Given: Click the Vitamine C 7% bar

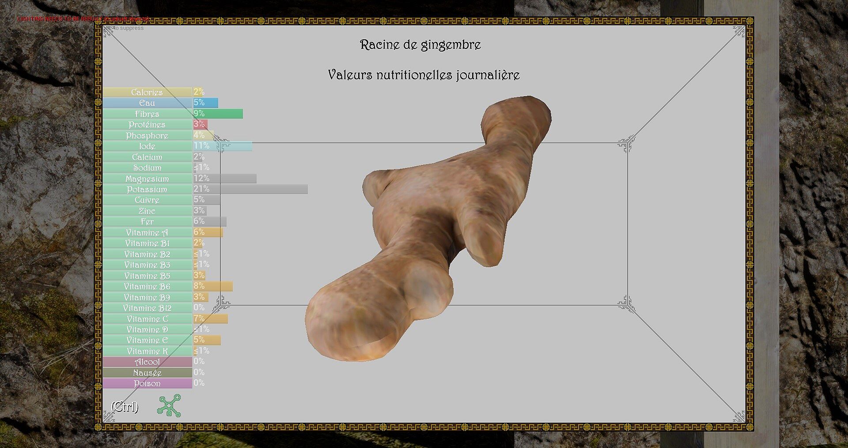Looking at the screenshot, I should click(210, 319).
